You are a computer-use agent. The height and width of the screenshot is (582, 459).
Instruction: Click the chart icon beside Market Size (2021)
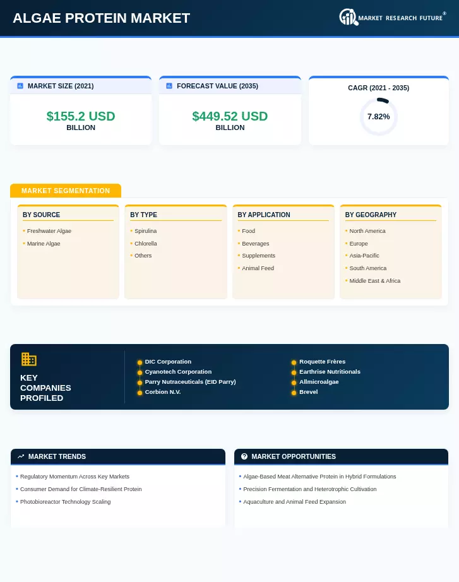(x=20, y=86)
